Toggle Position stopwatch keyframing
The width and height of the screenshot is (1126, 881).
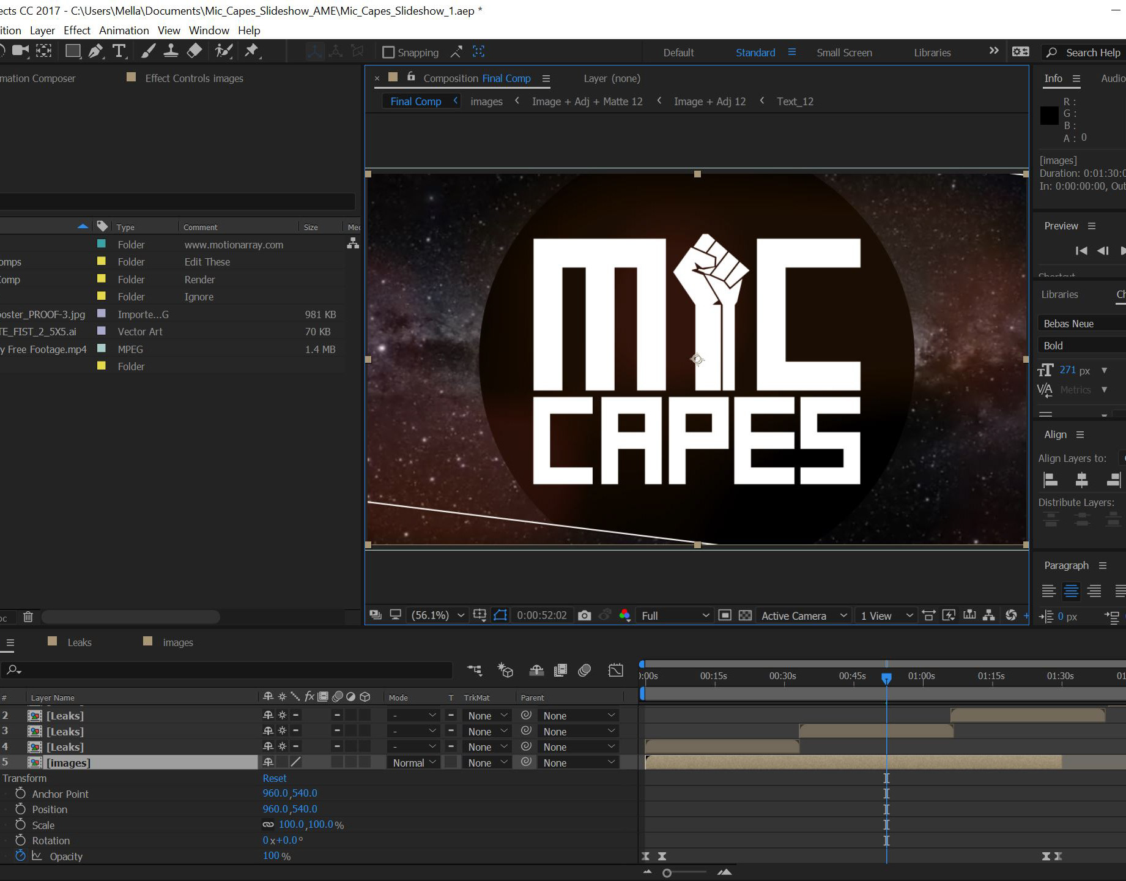click(x=20, y=809)
